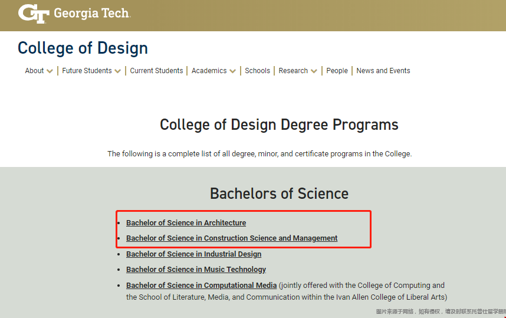
Task: Expand the Research dropdown chevron
Action: 314,71
